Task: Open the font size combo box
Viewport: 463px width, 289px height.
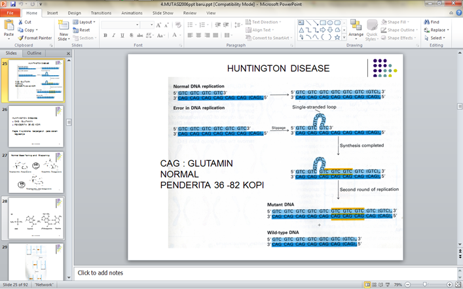Action: pos(147,25)
